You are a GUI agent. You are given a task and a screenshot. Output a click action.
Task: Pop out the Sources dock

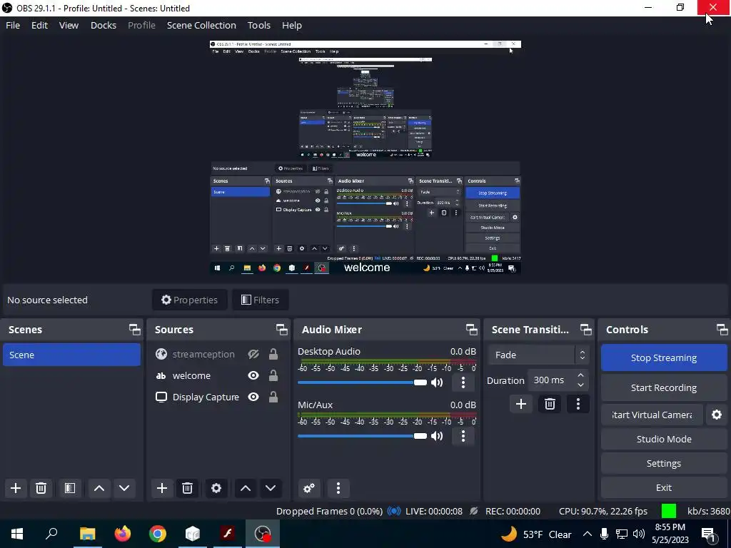(281, 330)
